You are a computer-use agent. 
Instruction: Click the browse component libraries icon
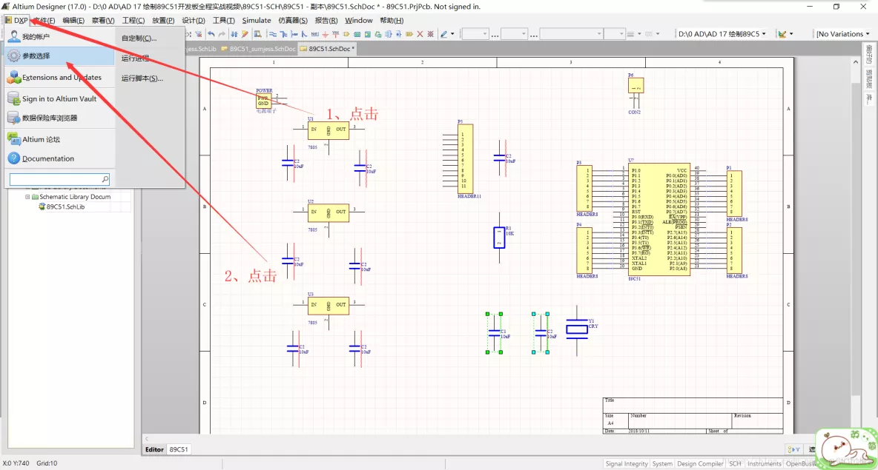pos(257,34)
